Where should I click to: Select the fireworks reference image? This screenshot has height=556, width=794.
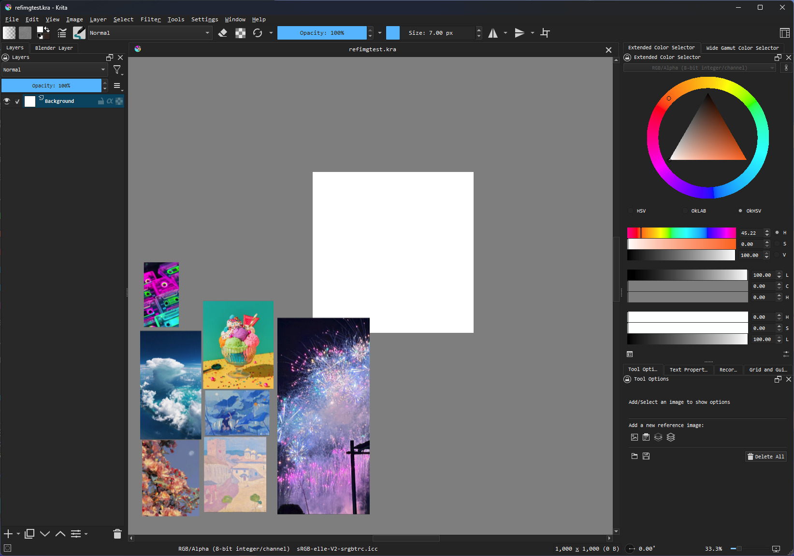(323, 416)
